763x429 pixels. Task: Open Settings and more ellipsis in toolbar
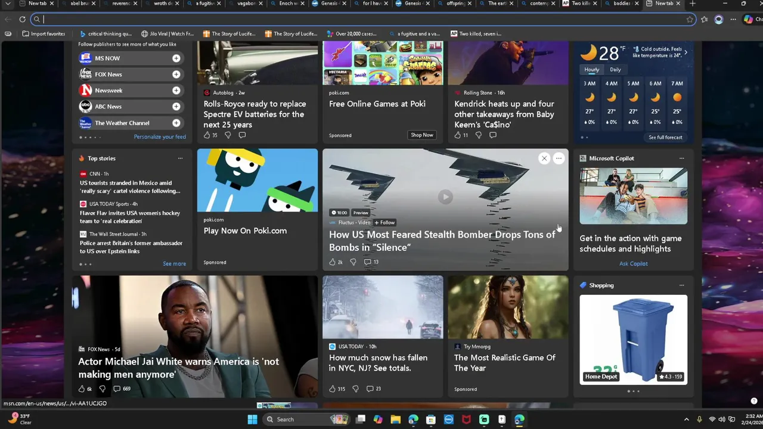coord(733,19)
